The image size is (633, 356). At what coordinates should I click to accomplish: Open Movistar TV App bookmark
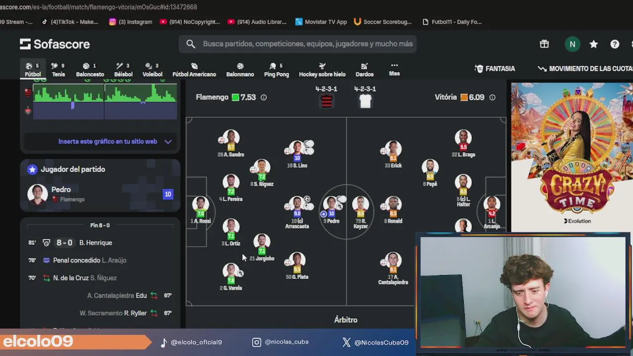321,22
